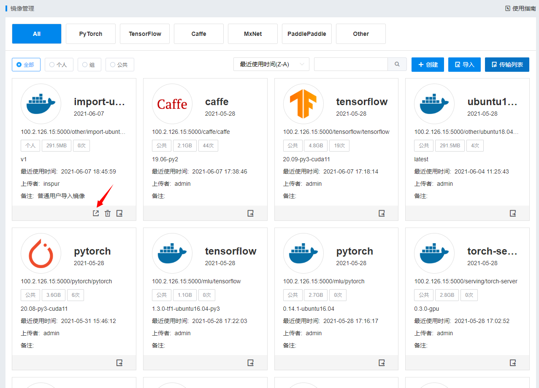Click the export icon on caffe card
The width and height of the screenshot is (539, 388).
click(251, 213)
